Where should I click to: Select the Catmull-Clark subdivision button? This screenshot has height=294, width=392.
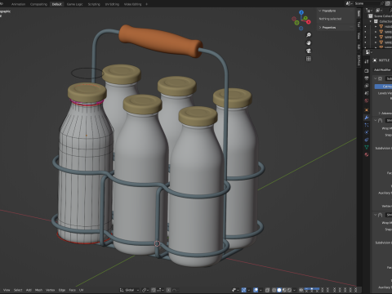coord(383,87)
